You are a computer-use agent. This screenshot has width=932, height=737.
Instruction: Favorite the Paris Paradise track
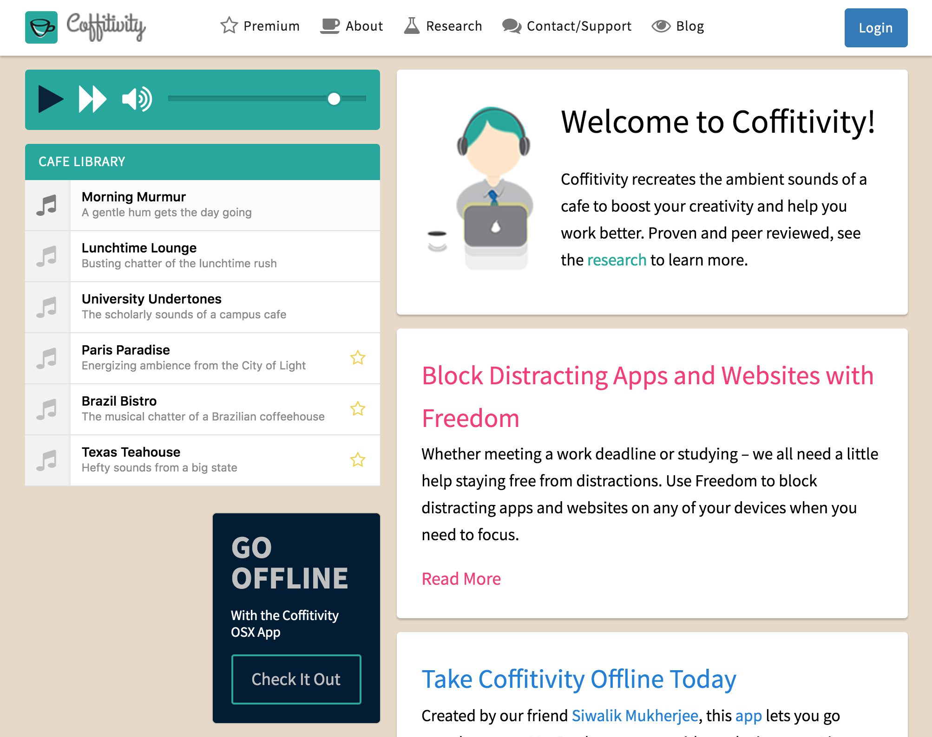(357, 358)
